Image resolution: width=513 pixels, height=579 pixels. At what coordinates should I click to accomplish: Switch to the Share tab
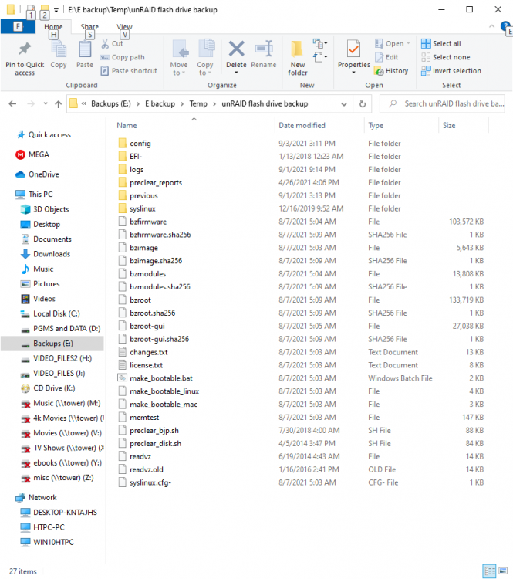coord(89,26)
